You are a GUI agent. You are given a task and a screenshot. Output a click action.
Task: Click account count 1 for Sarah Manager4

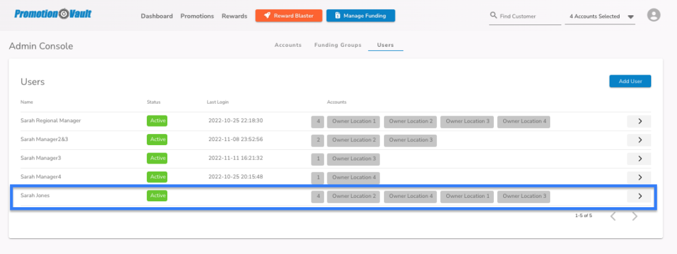click(318, 177)
